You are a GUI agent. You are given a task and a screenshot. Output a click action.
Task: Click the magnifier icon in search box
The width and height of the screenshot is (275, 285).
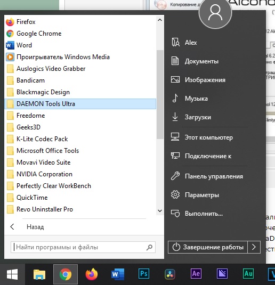[x=149, y=247]
